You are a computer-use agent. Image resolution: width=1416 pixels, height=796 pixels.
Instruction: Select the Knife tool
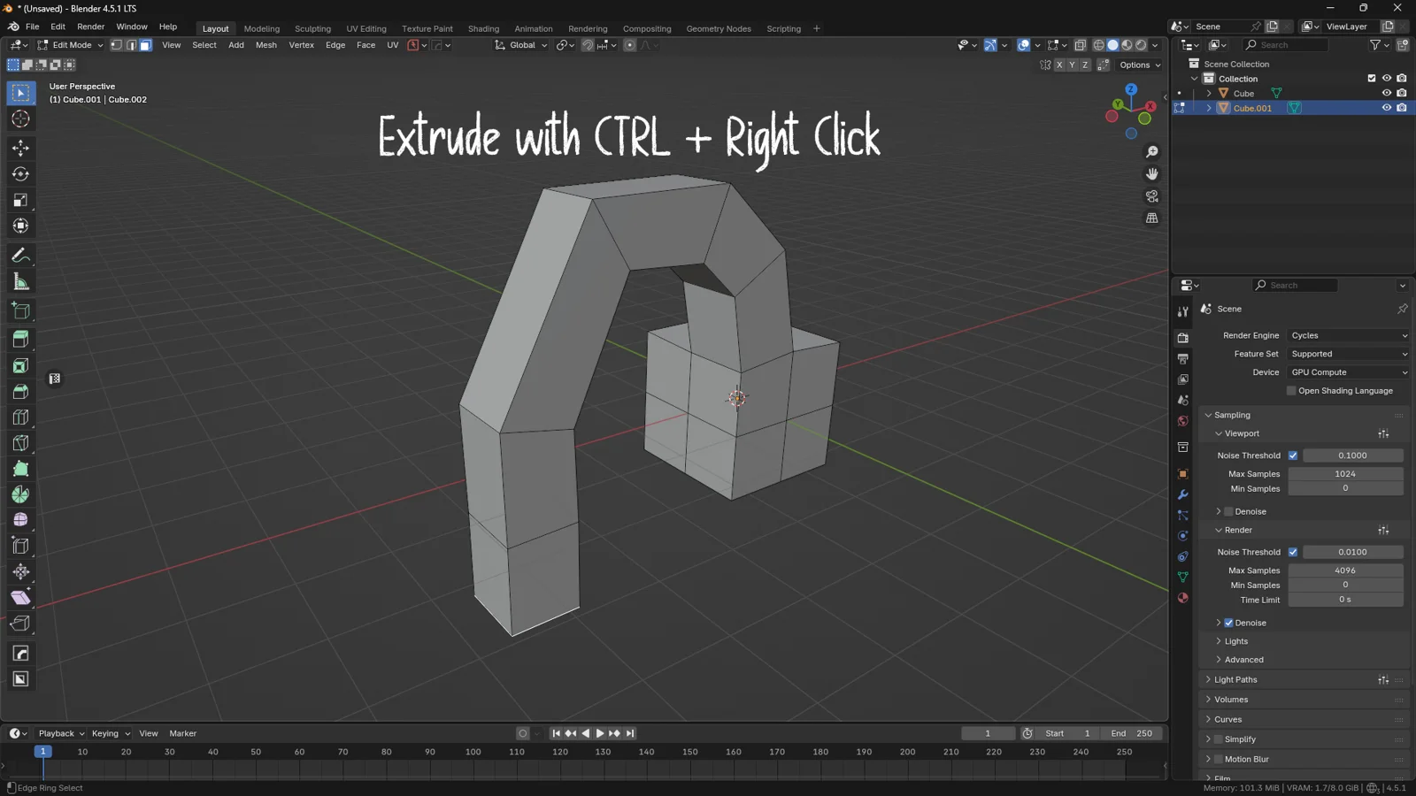pyautogui.click(x=20, y=442)
